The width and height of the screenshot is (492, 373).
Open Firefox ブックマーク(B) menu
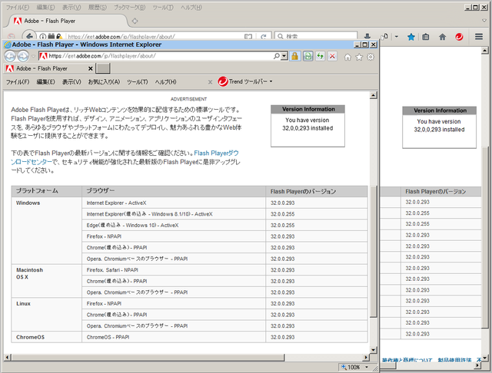click(x=130, y=7)
